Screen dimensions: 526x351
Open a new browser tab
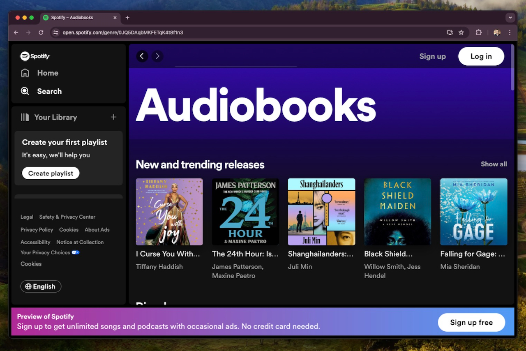pos(127,18)
